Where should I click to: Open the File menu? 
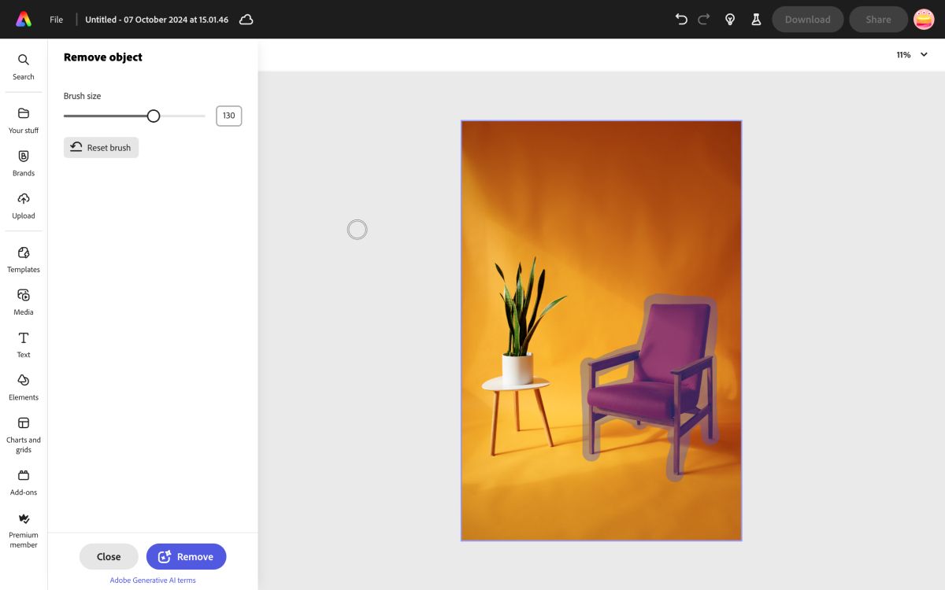pos(56,19)
